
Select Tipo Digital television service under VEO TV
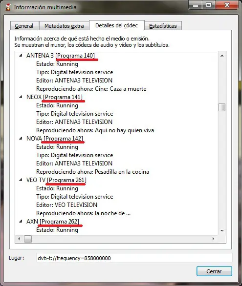tap(74, 197)
